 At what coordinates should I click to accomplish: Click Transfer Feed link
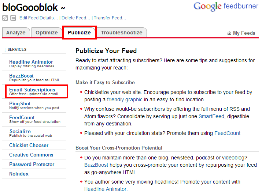[110, 18]
